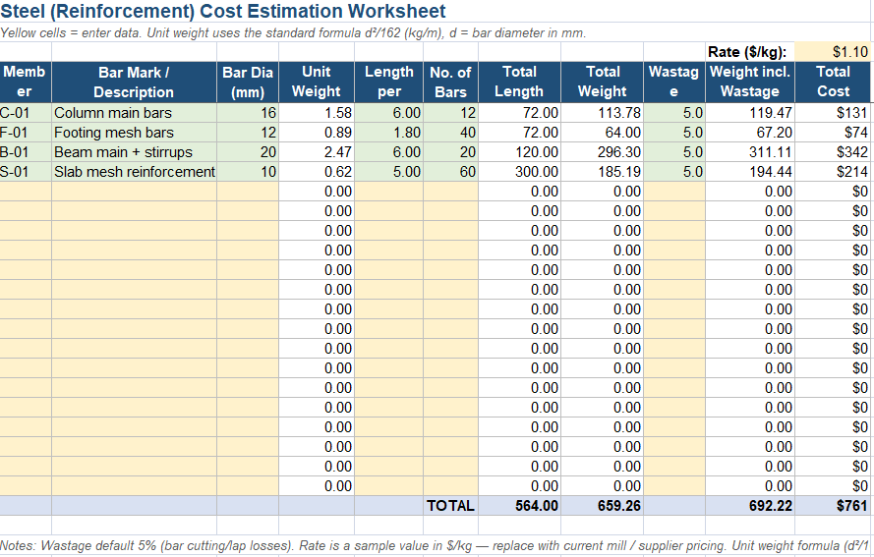
Task: Click total cost value $342
Action: pyautogui.click(x=832, y=152)
